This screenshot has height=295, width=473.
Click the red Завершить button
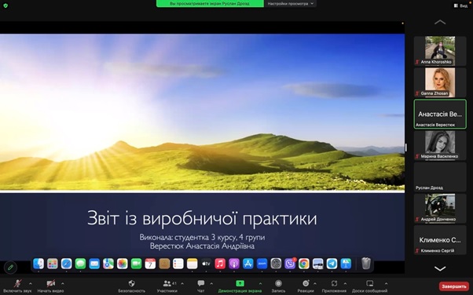point(454,286)
